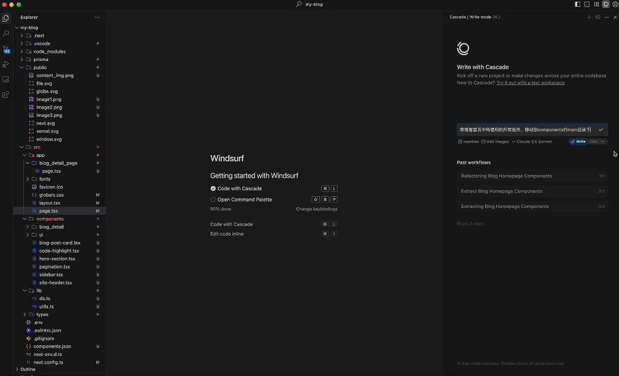Expand the types folder
This screenshot has width=619, height=376.
click(x=25, y=314)
